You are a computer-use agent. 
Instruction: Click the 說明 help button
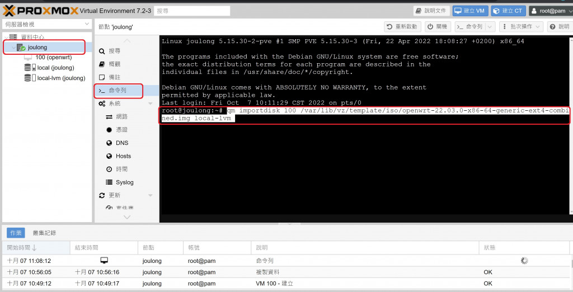560,27
